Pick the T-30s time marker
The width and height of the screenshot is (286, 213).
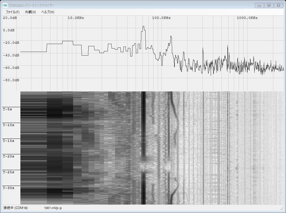tap(8, 188)
